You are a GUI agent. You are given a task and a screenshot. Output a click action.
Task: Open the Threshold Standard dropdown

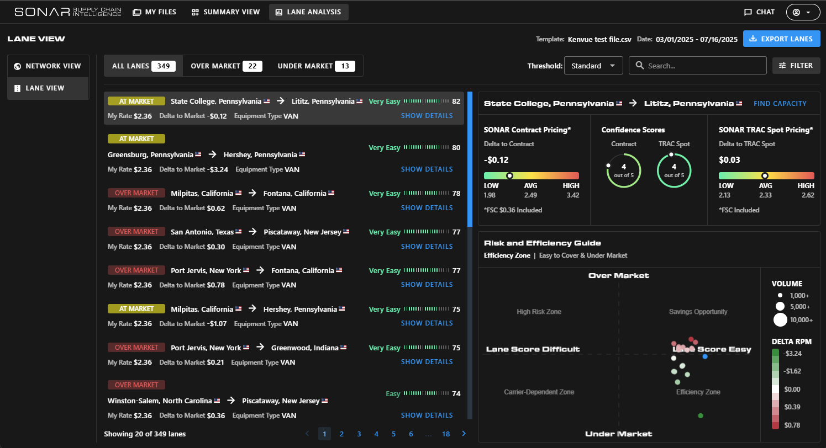click(x=593, y=66)
